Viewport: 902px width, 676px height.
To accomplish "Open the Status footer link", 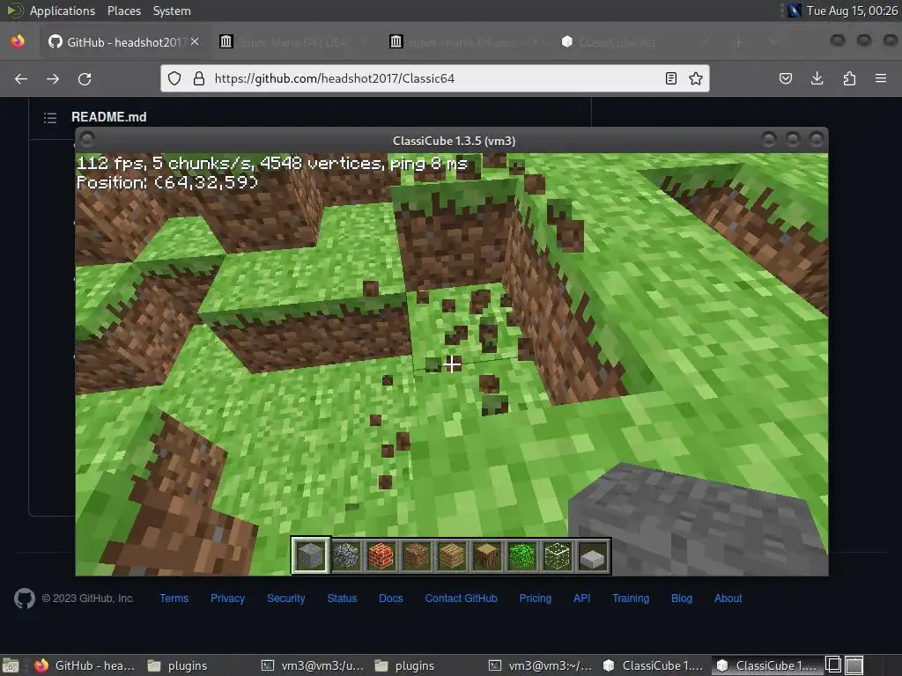I will pos(342,599).
